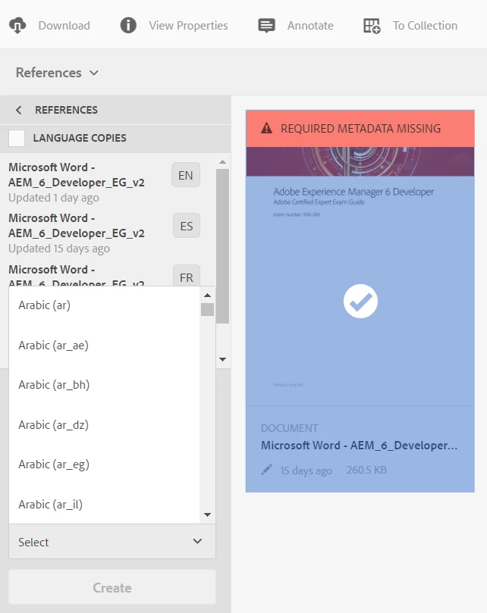
Task: Click the references panel scroll-down arrow
Action: click(x=223, y=359)
